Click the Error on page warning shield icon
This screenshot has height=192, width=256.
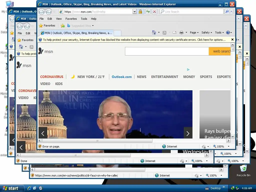40,146
